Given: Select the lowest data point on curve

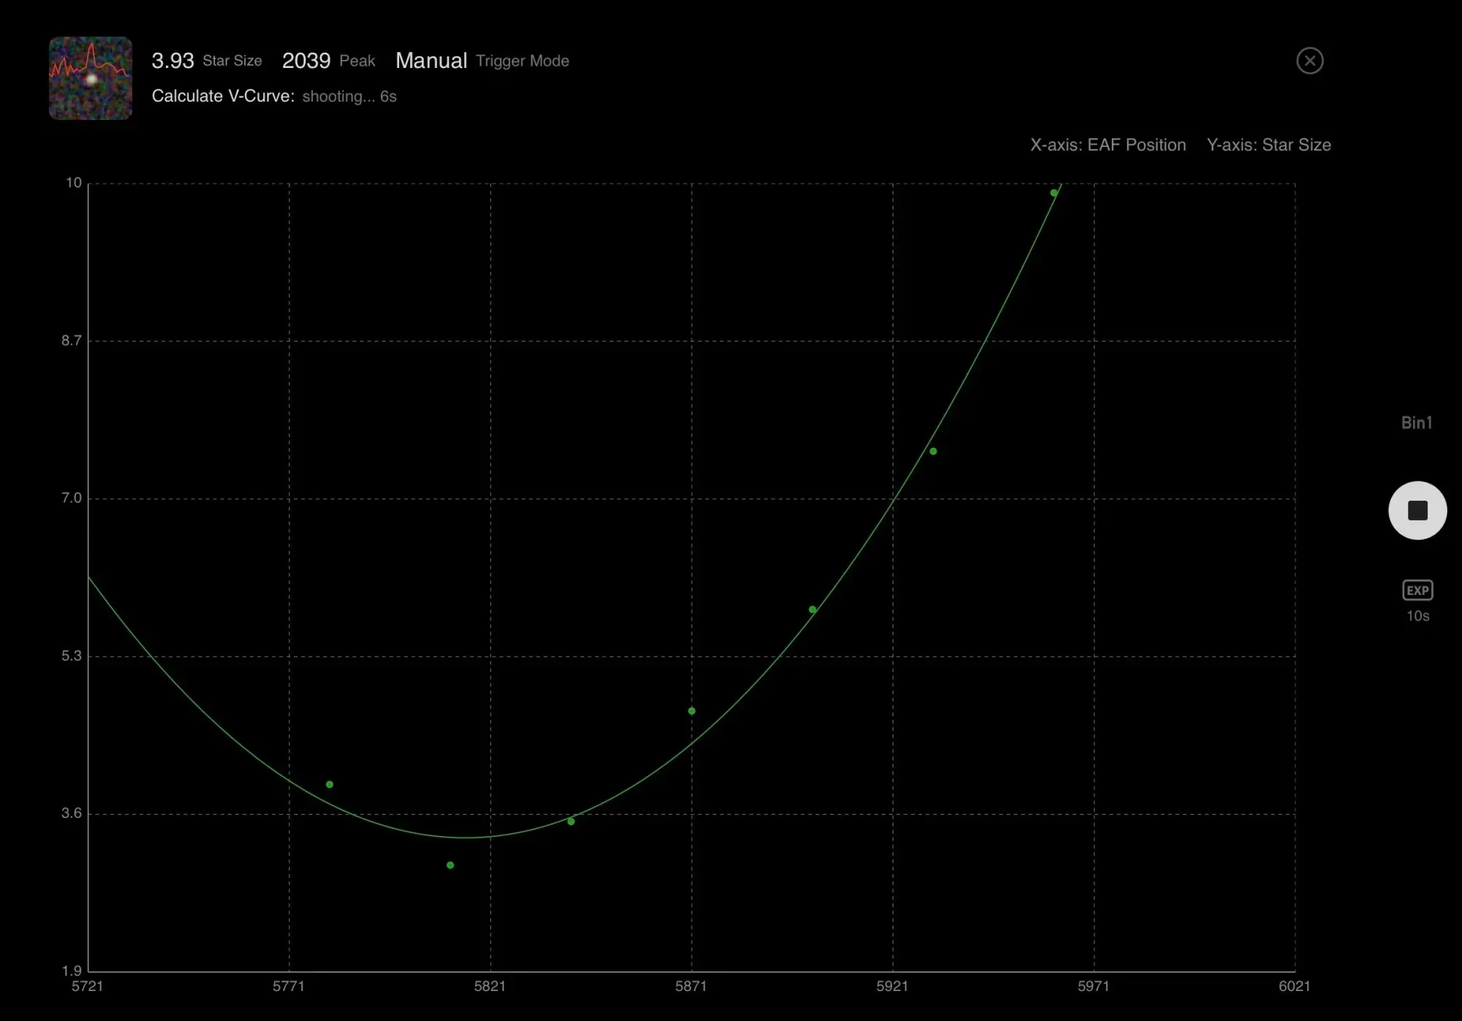Looking at the screenshot, I should 450,865.
